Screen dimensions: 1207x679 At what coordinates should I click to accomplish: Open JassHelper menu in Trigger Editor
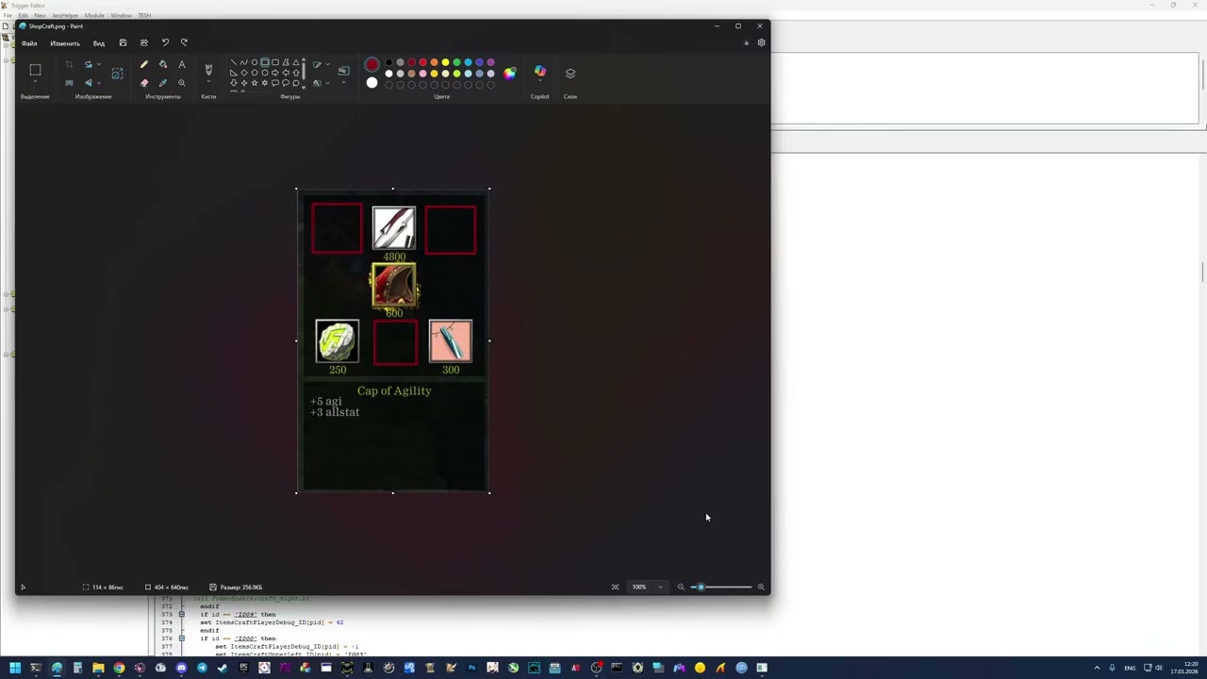(65, 15)
